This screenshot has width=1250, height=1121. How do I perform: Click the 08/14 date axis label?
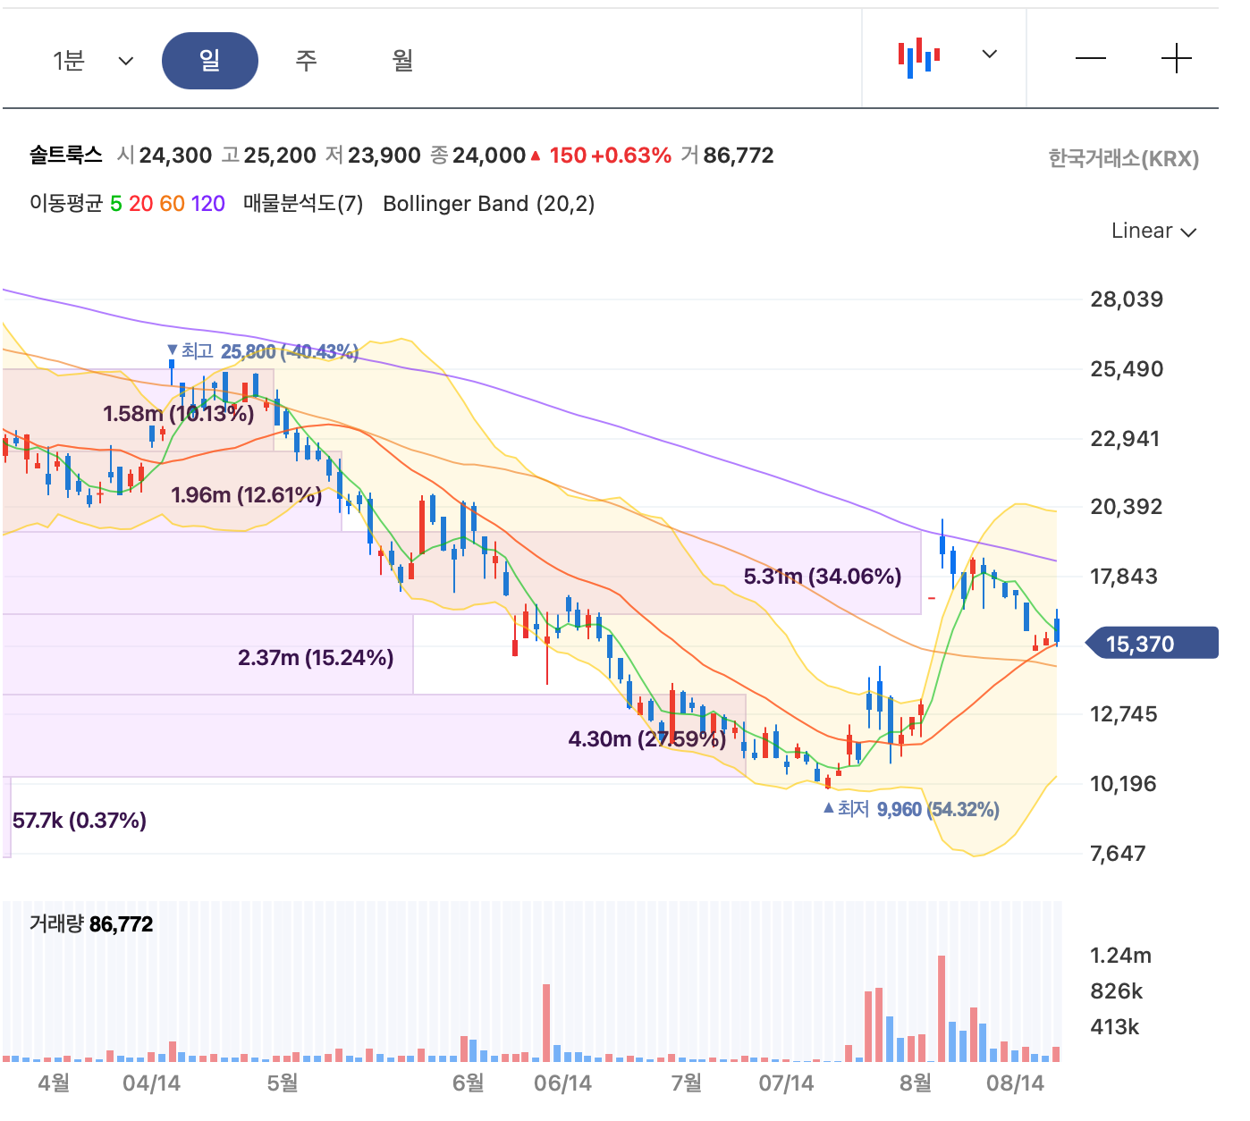(1015, 1083)
